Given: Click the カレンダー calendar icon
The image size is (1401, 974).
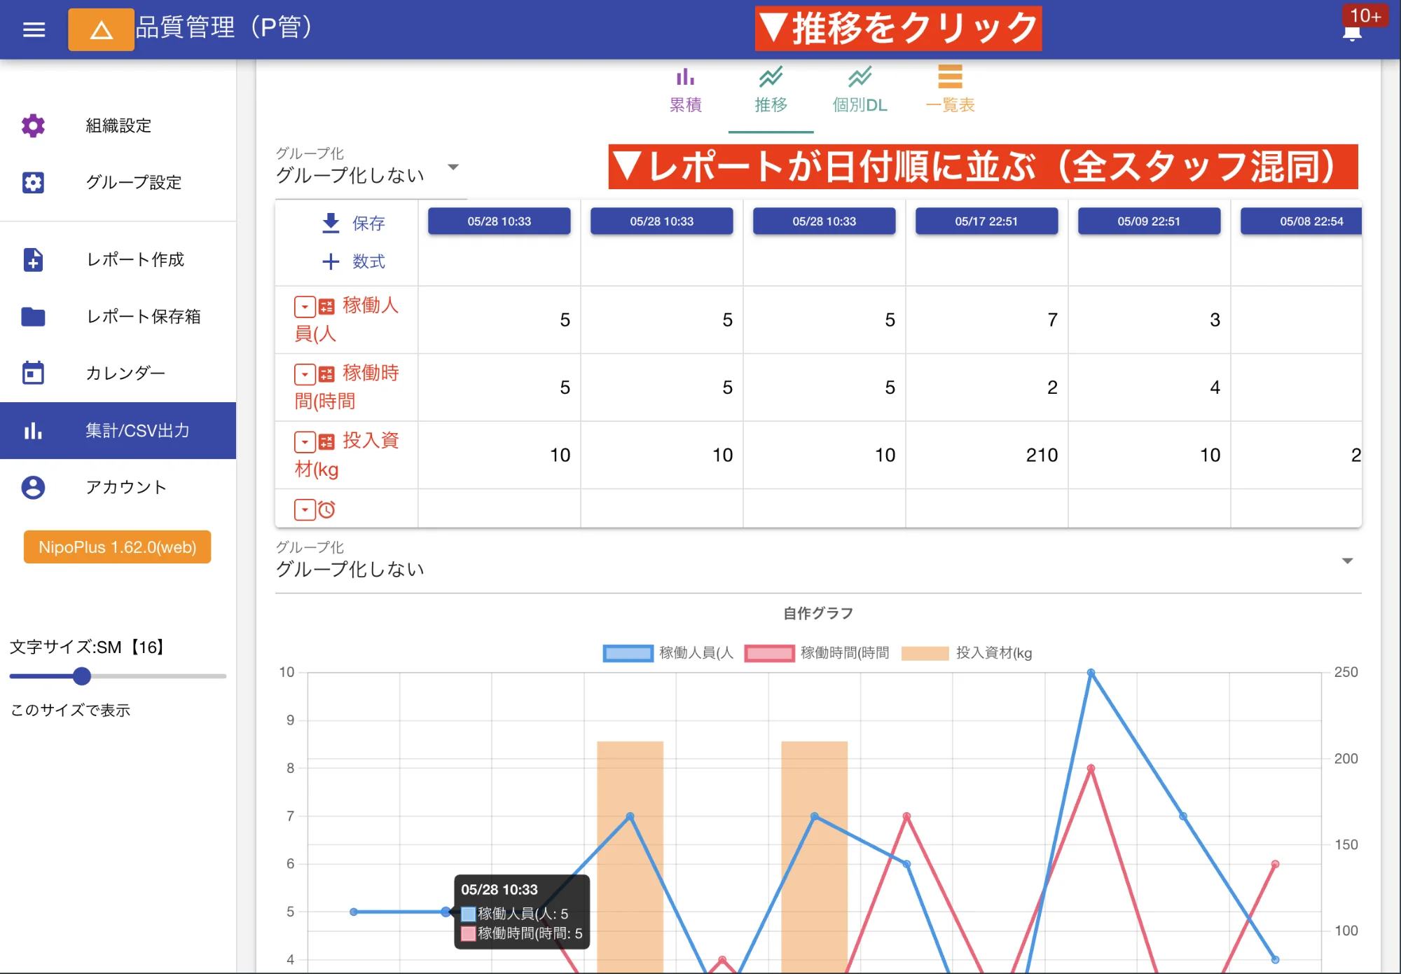Looking at the screenshot, I should pyautogui.click(x=33, y=373).
